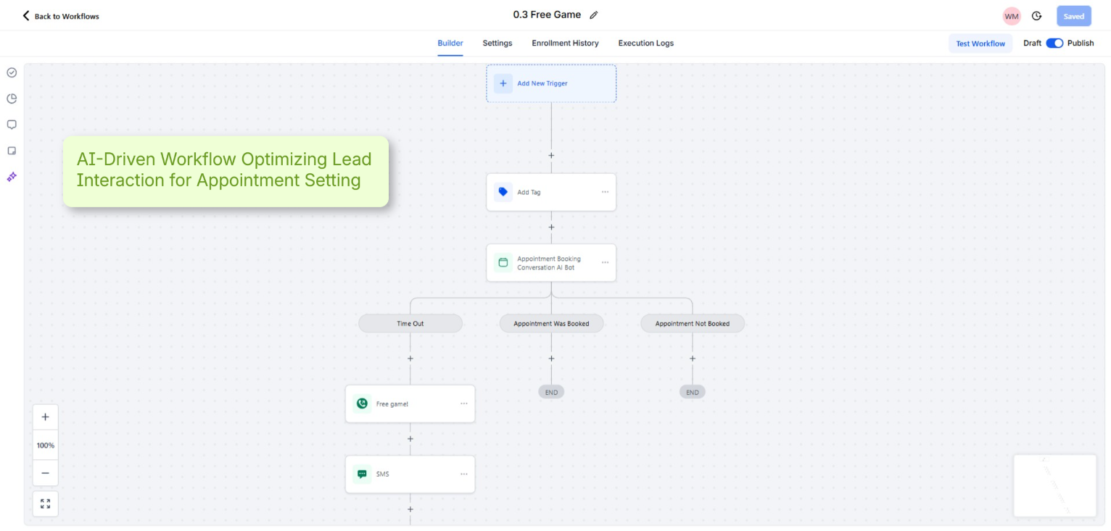
Task: Zoom in with the plus button
Action: tap(45, 417)
